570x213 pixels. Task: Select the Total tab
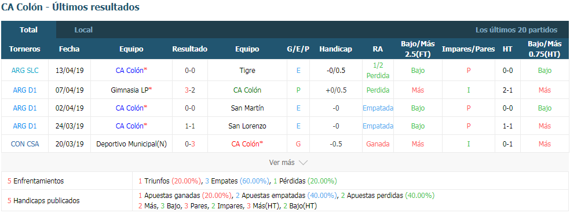click(29, 30)
